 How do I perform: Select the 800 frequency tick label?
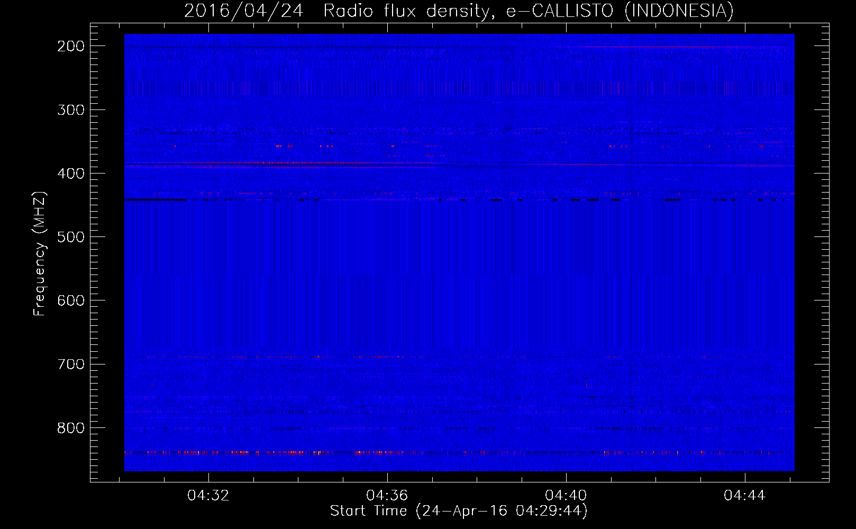point(71,427)
